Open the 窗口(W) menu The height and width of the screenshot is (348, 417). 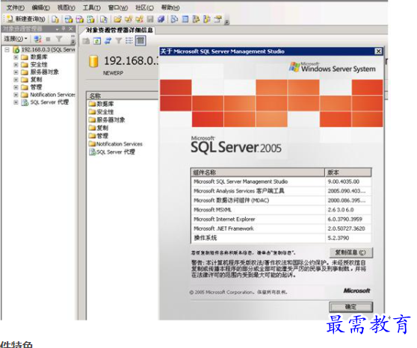pos(118,7)
